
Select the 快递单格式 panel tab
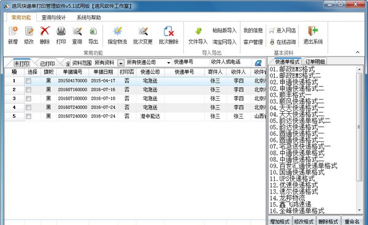click(x=287, y=62)
